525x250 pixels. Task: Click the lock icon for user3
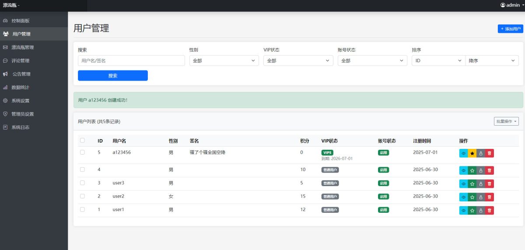coord(481,184)
